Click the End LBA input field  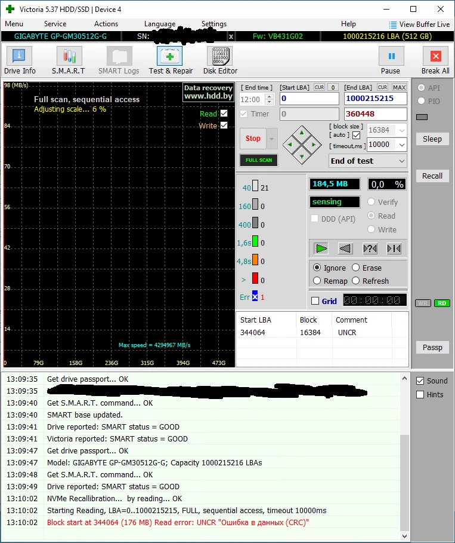coord(376,99)
